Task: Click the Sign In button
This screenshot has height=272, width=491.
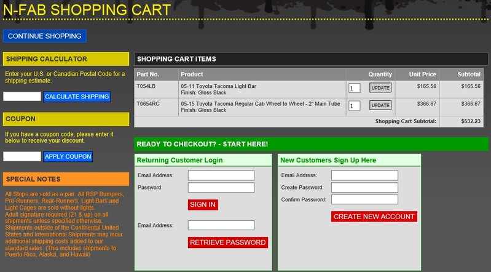Action: click(203, 204)
